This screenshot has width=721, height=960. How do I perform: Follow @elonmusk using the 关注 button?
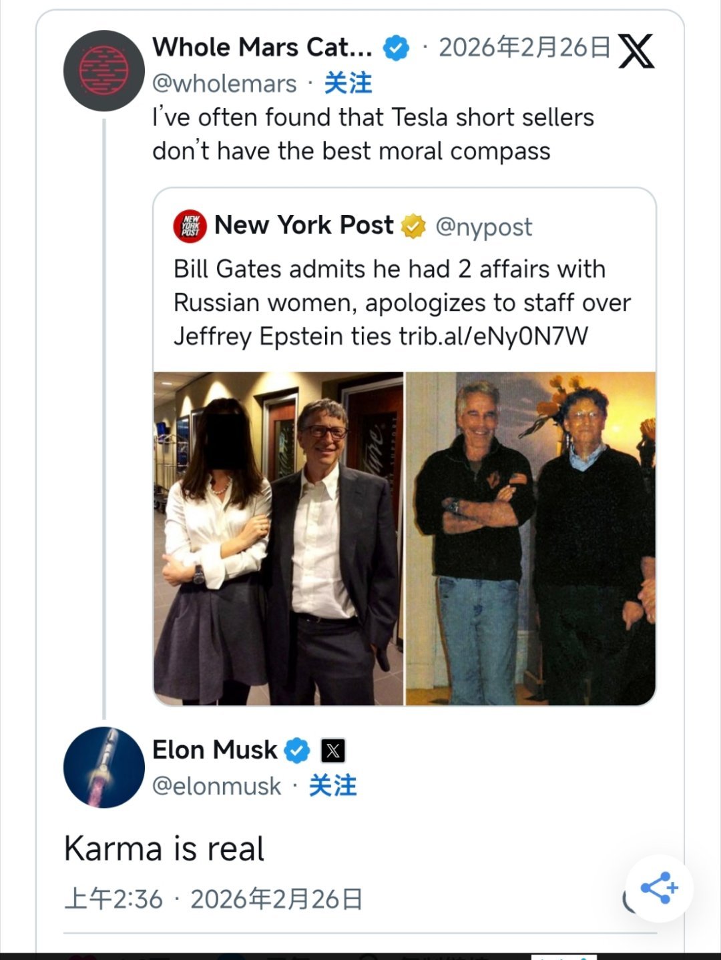pos(332,786)
